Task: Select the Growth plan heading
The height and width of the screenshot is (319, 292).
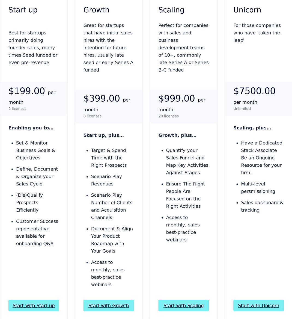Action: [96, 10]
